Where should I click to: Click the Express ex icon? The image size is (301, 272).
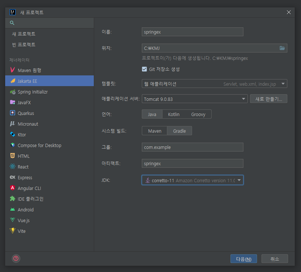pyautogui.click(x=13, y=177)
